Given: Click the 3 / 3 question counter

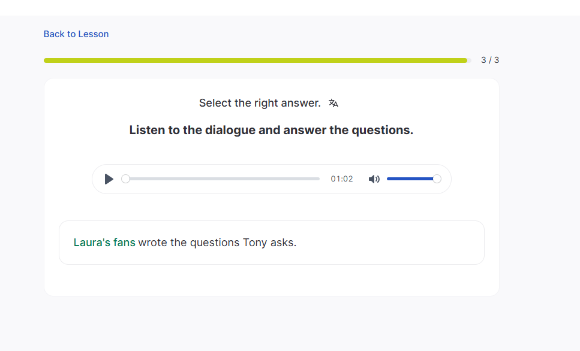Looking at the screenshot, I should pyautogui.click(x=490, y=60).
